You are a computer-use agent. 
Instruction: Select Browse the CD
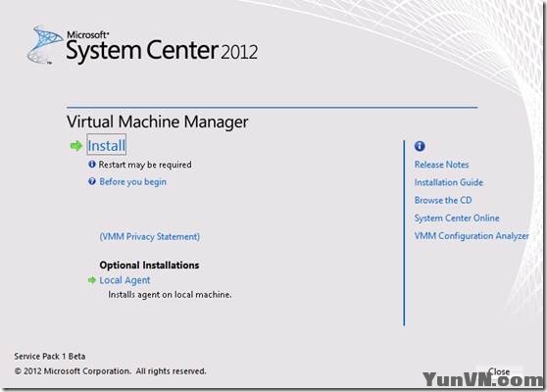coord(443,200)
